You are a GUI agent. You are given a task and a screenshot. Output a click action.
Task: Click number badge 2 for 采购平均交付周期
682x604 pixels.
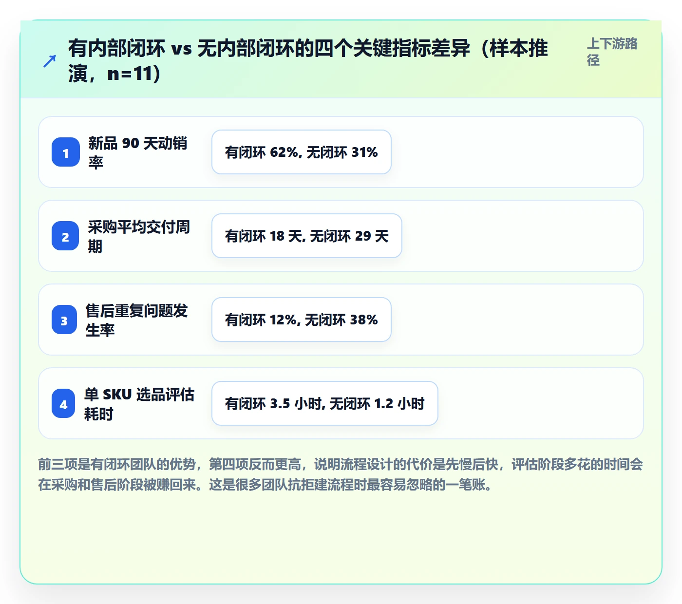[x=65, y=236]
